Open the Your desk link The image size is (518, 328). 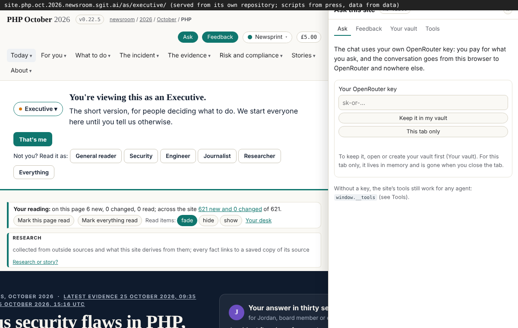pos(259,221)
